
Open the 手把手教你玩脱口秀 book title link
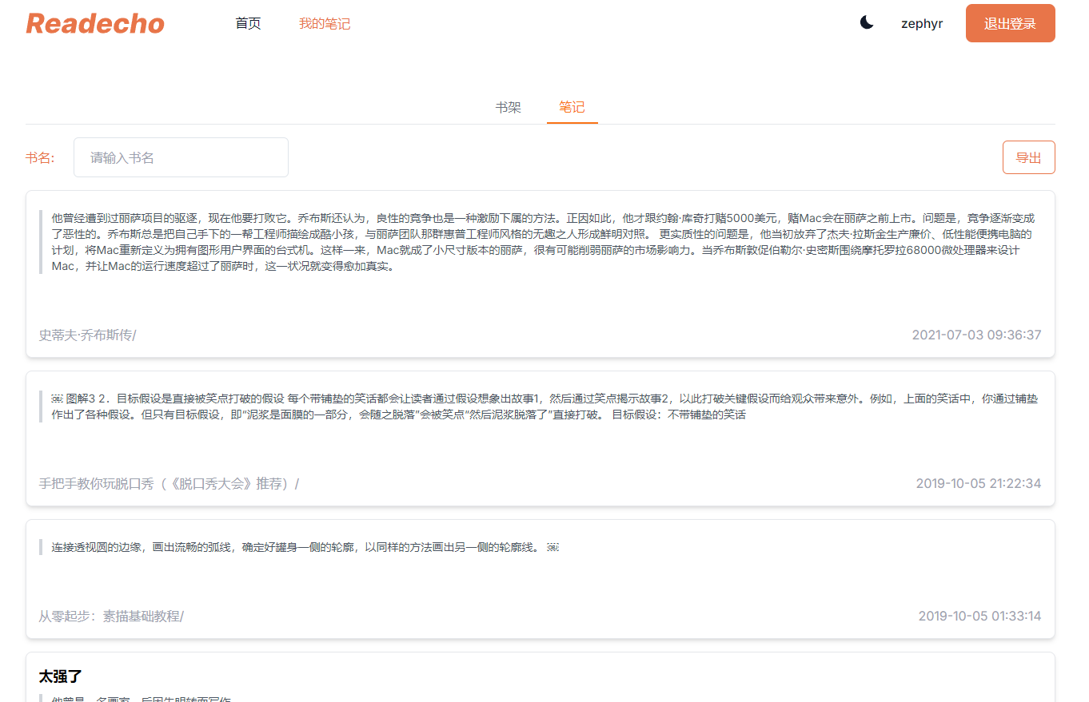coord(168,484)
